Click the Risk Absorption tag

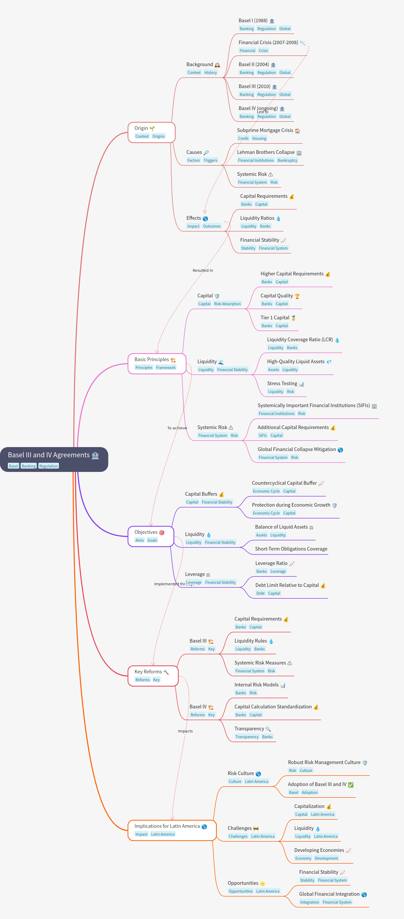click(x=227, y=304)
